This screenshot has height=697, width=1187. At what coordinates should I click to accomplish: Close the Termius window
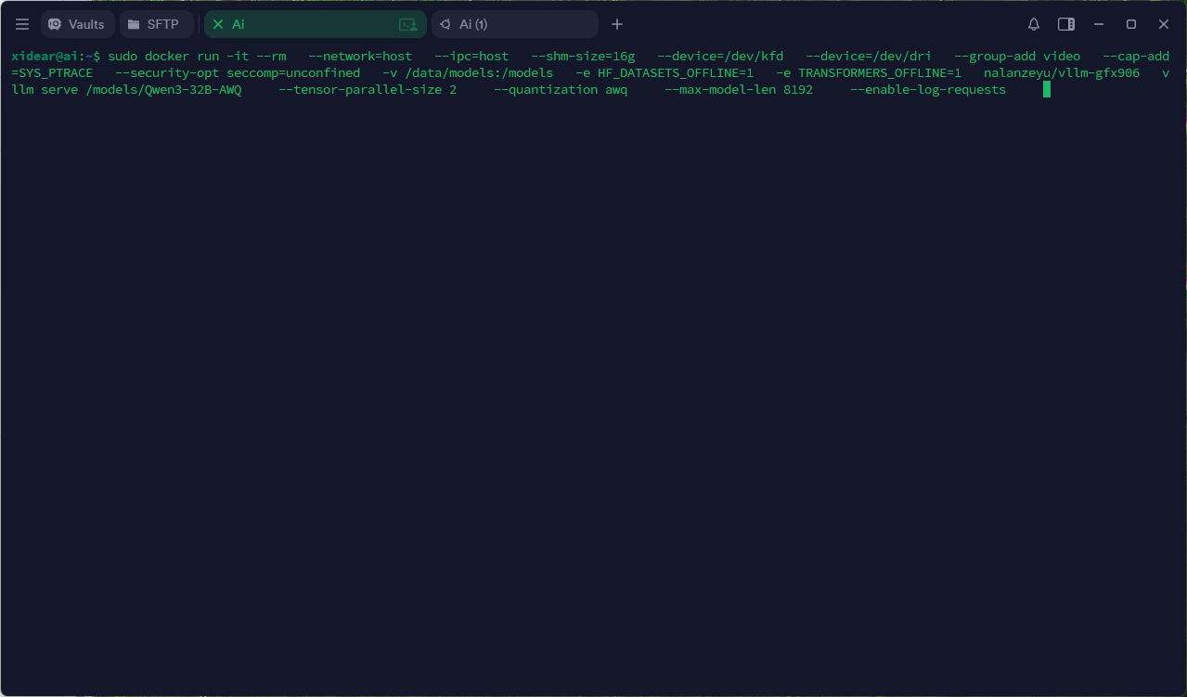point(1164,24)
